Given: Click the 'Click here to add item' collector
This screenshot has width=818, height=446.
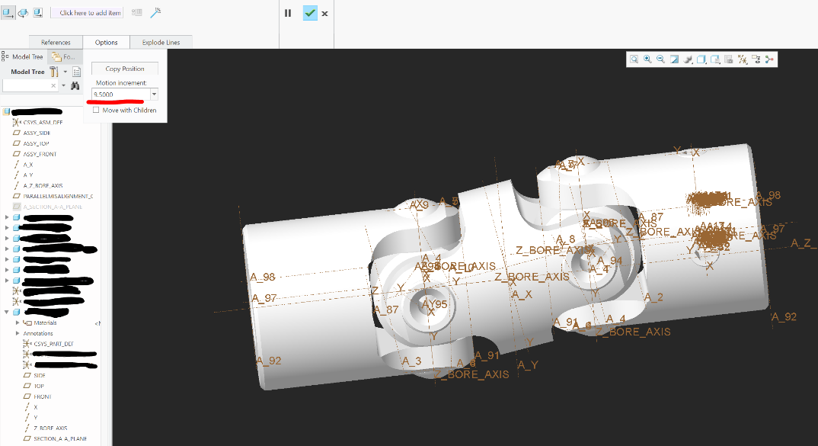Looking at the screenshot, I should (86, 12).
